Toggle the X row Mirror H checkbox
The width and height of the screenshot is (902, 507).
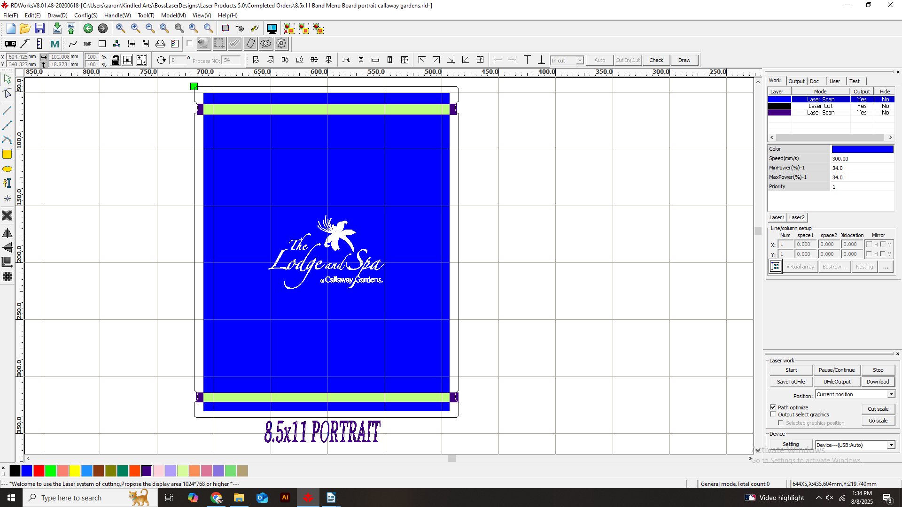pyautogui.click(x=869, y=245)
